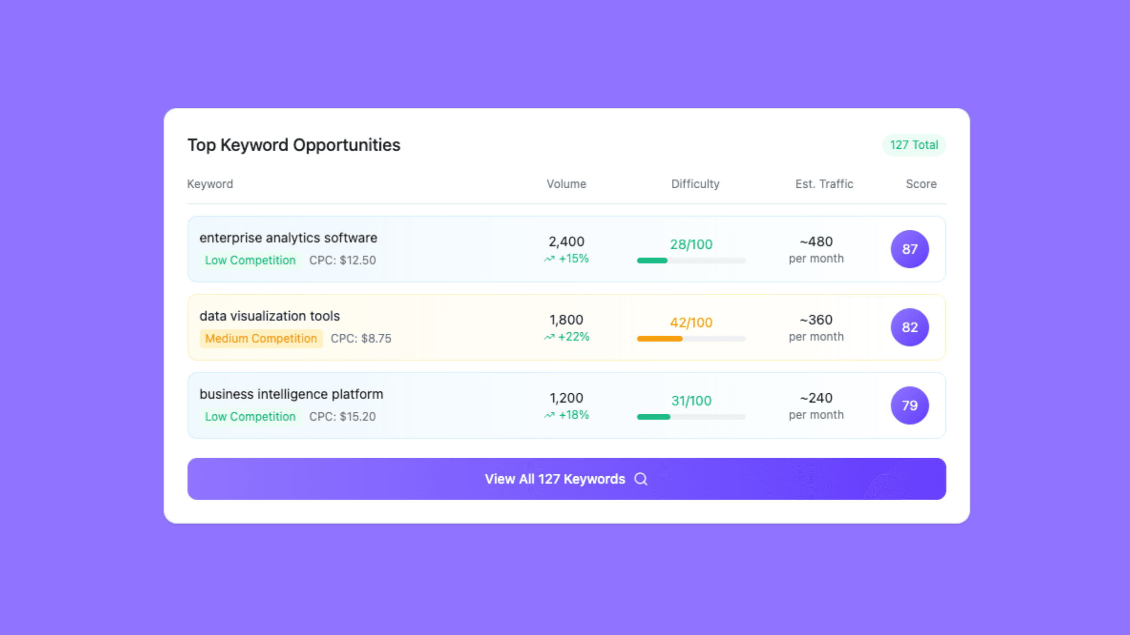Toggle the Low Competition badge for business intelligence platform
Screen dimensions: 1130x635
[250, 416]
